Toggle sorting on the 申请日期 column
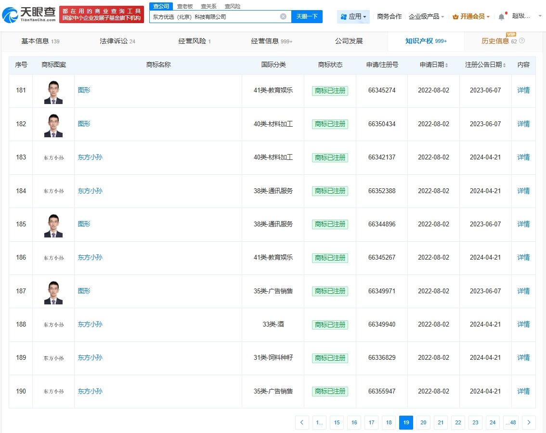This screenshot has height=433, width=546. pos(446,65)
